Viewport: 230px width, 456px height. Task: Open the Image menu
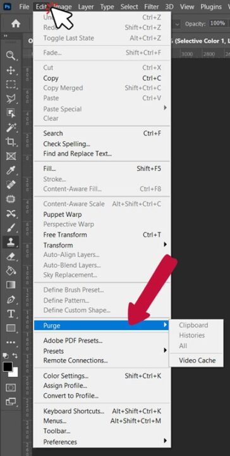coord(63,6)
